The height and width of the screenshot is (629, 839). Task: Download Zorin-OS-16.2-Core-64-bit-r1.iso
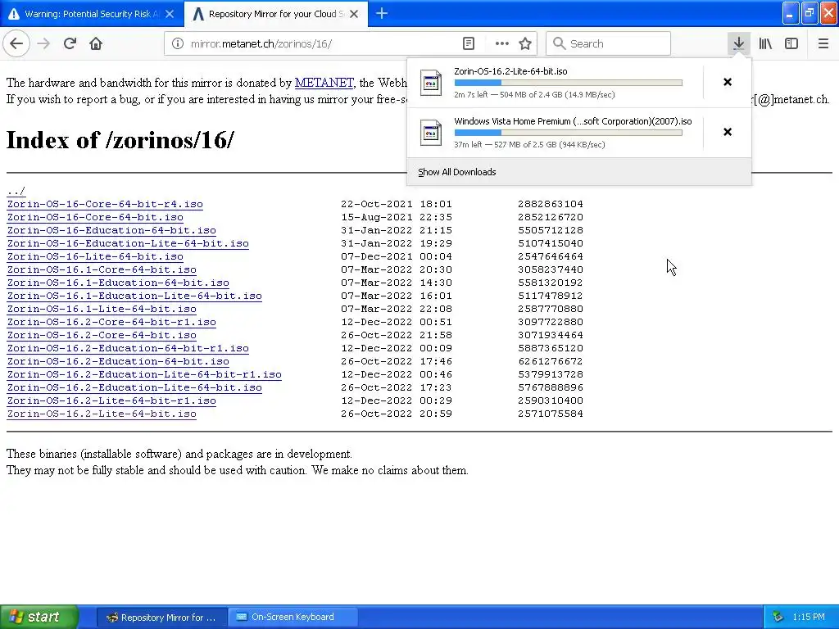point(111,322)
